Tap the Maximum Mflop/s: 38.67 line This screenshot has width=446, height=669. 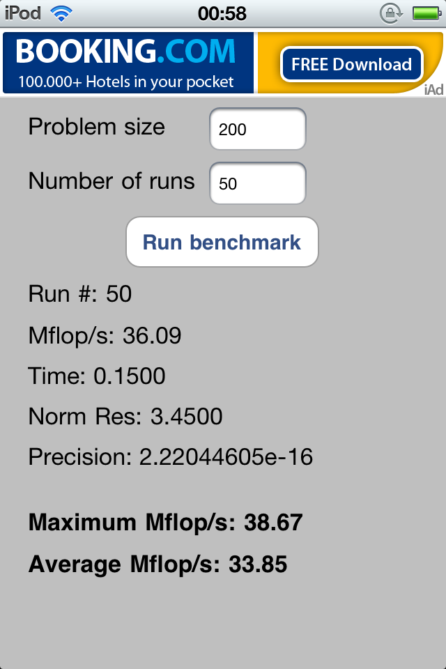coord(166,522)
